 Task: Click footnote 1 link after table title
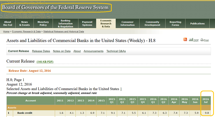(121, 89)
